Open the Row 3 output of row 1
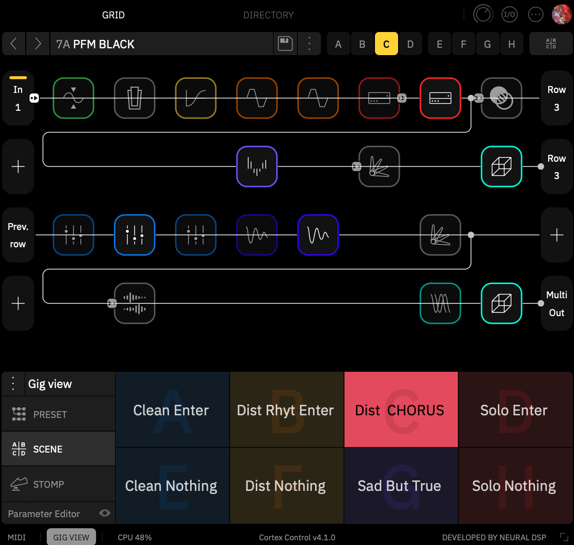 click(557, 98)
